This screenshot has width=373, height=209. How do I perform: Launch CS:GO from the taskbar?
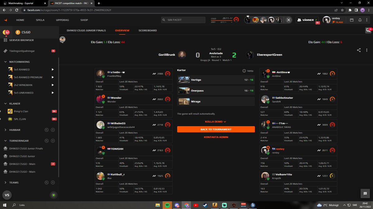tap(215, 205)
